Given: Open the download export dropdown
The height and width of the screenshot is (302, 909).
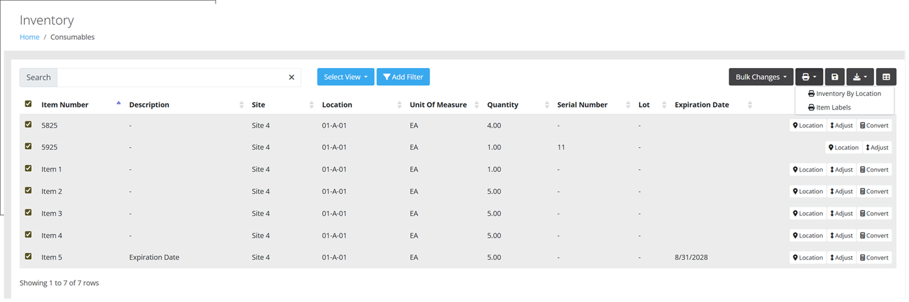Looking at the screenshot, I should pyautogui.click(x=860, y=77).
